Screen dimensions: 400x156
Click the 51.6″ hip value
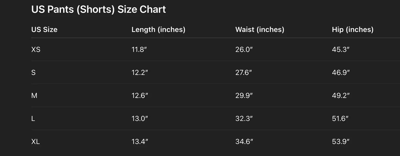tap(340, 119)
